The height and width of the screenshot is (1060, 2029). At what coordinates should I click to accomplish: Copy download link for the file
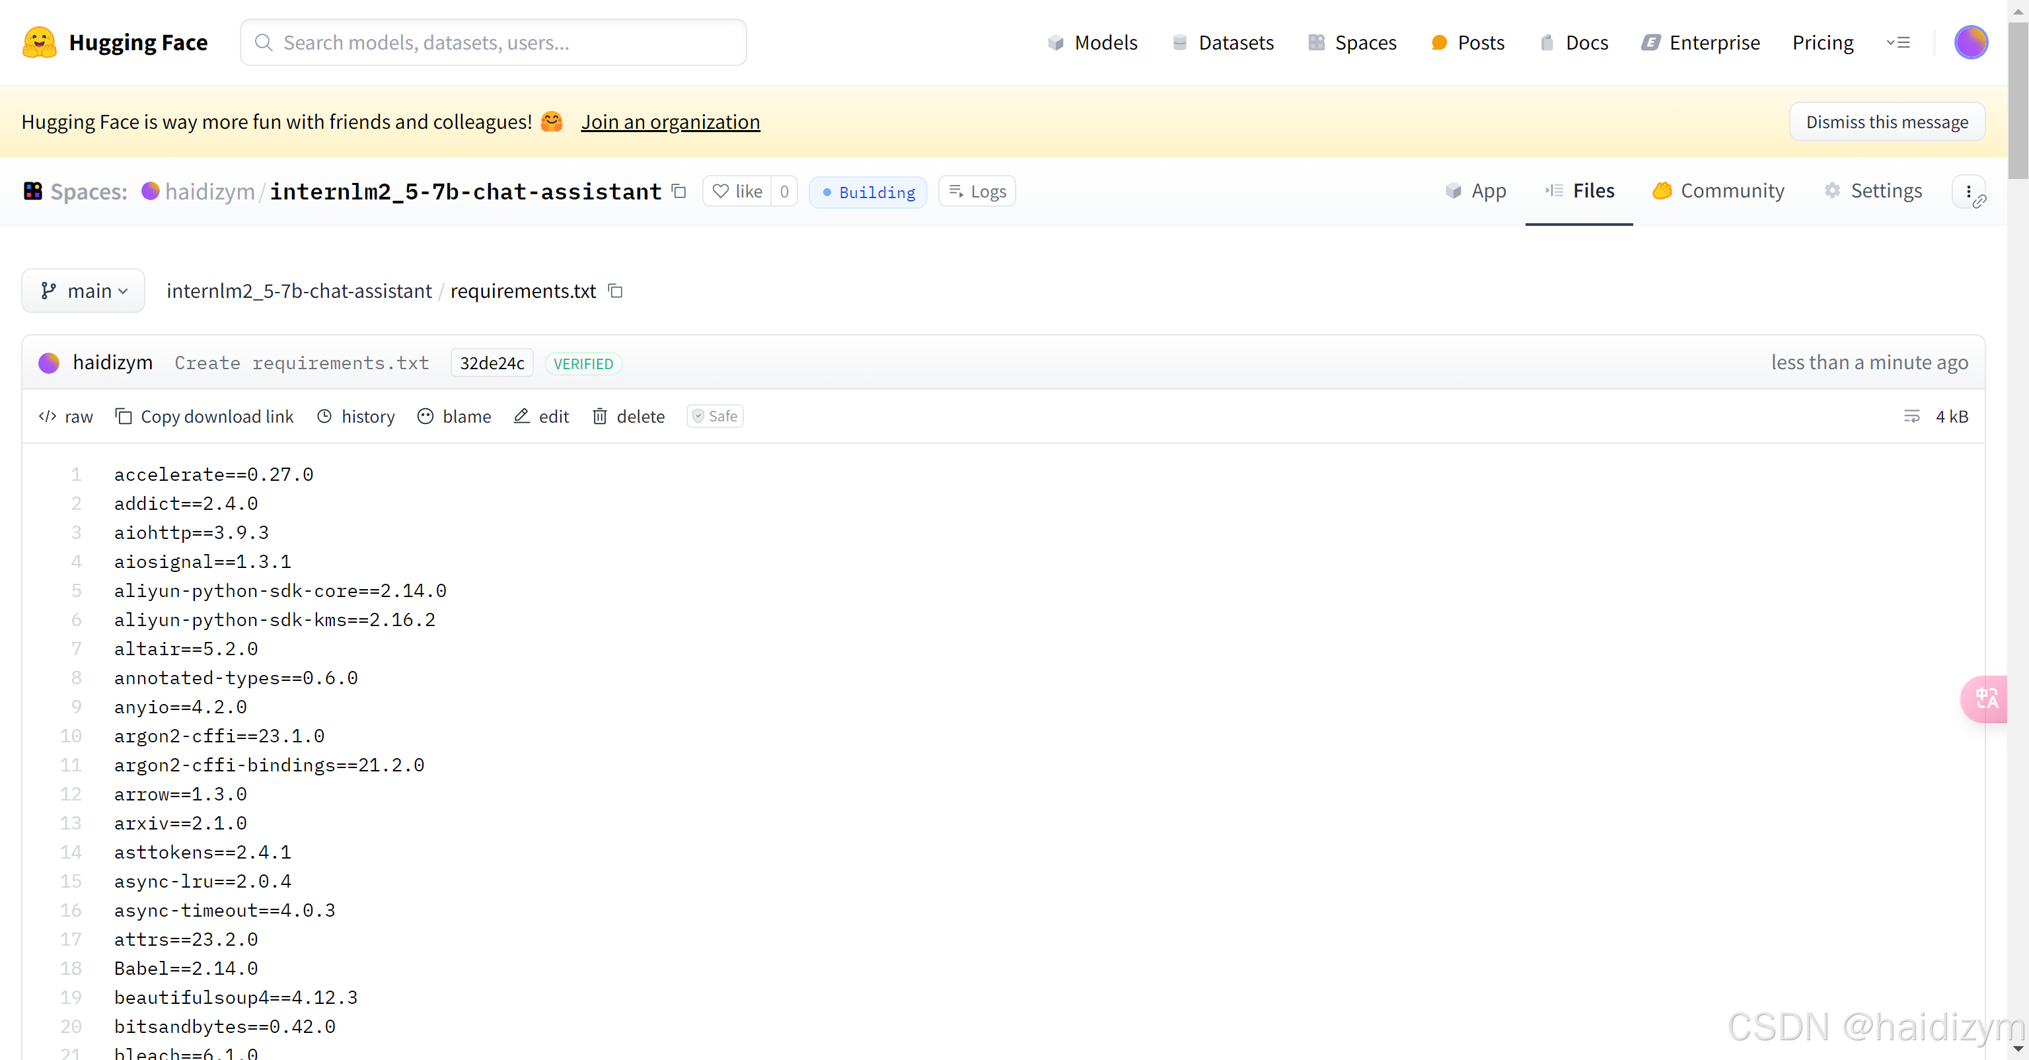205,417
